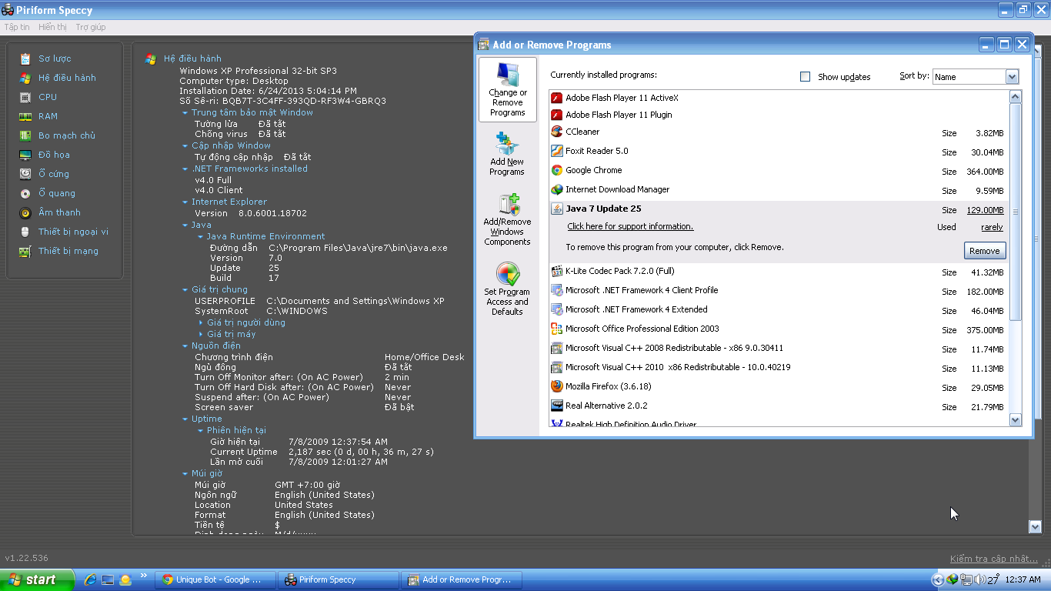Open Set Program Access and Defaults icon
Screen dimensions: 1051x591
(508, 274)
